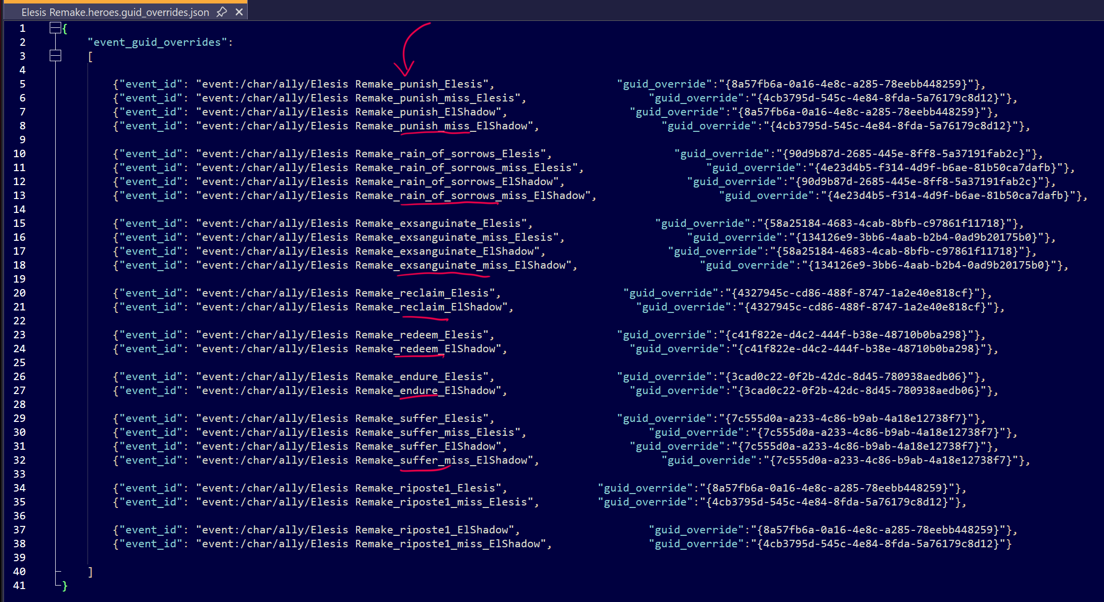Click the Remake_punish_ElShadow event path

349,112
